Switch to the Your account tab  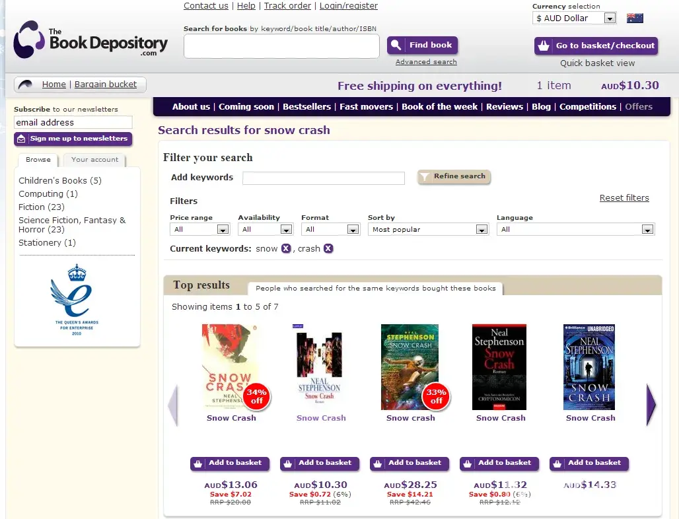pyautogui.click(x=94, y=160)
